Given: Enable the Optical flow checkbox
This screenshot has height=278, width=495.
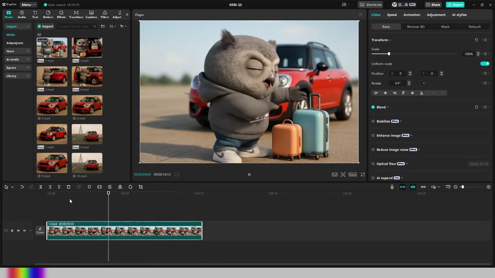Looking at the screenshot, I should tap(373, 164).
